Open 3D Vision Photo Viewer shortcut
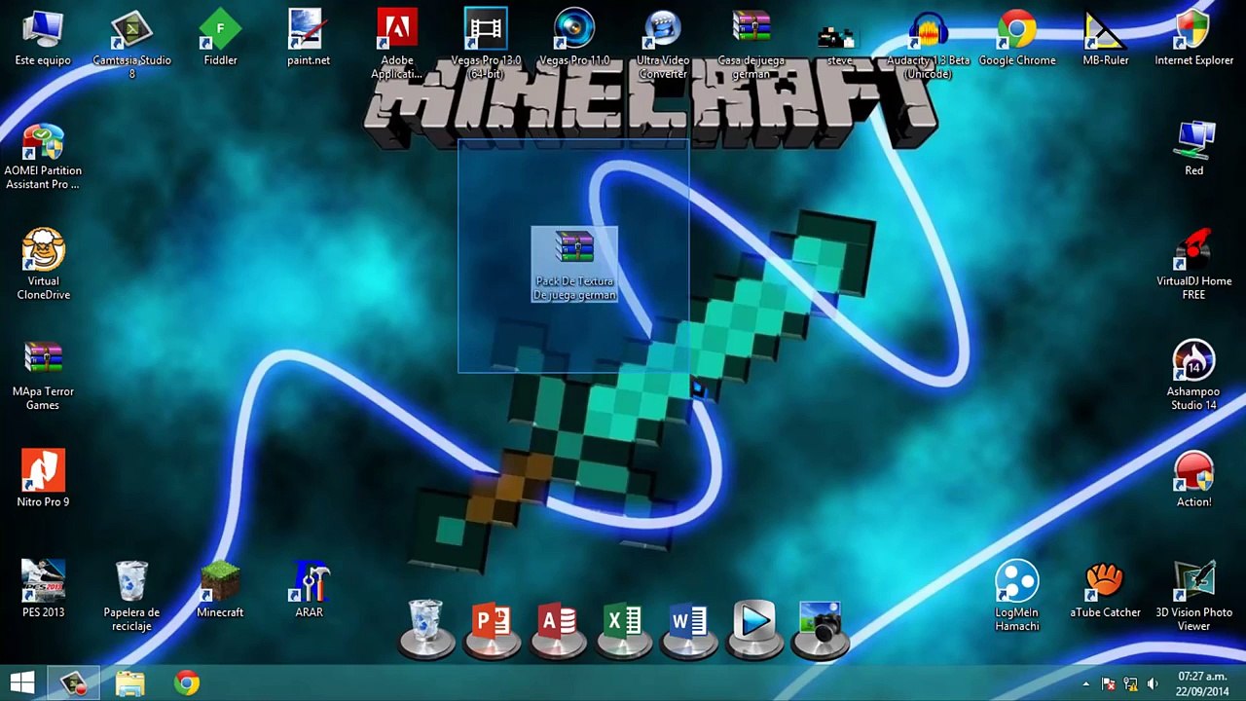Image resolution: width=1246 pixels, height=701 pixels. click(1194, 596)
